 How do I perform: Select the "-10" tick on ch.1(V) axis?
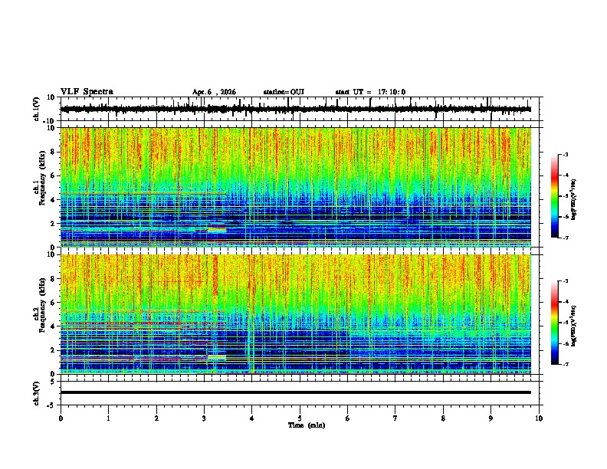point(50,121)
